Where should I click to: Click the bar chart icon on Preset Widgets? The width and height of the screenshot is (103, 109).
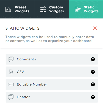pos(8,10)
